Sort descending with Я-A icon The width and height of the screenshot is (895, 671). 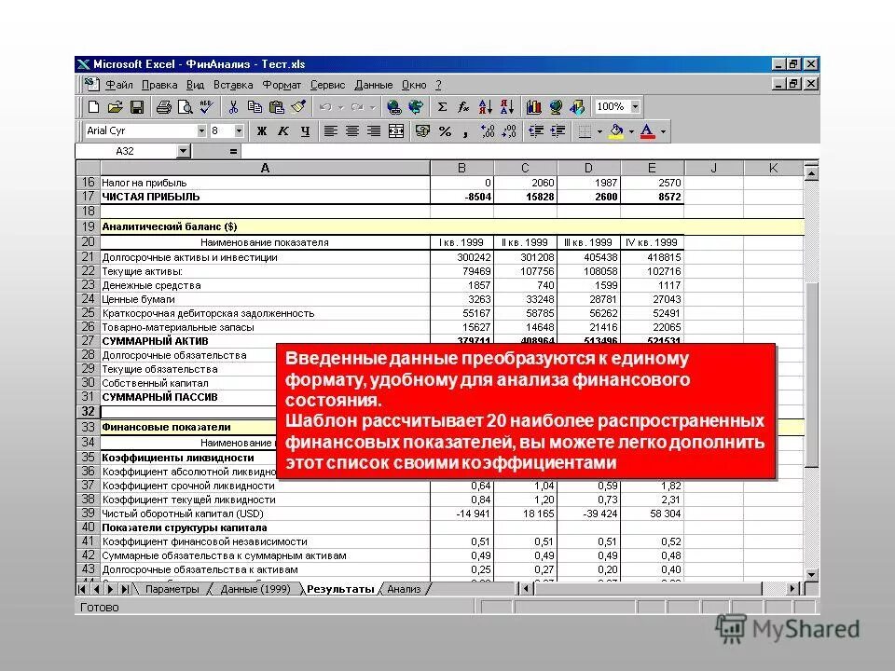point(507,106)
